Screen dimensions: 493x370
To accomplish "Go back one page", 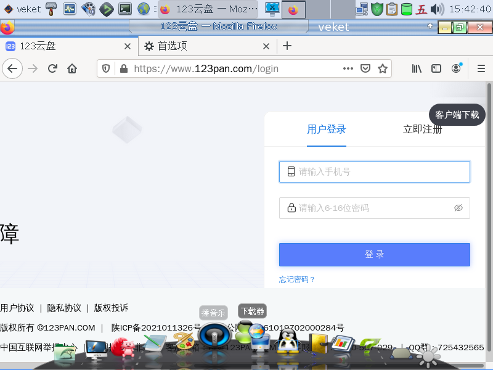I will click(12, 68).
